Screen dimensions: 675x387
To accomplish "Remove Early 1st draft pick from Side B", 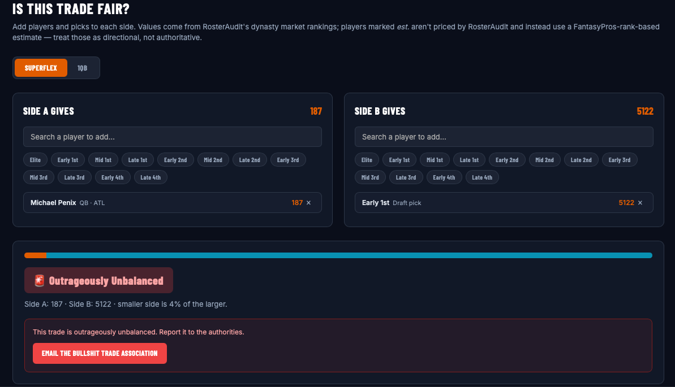I will (x=640, y=203).
